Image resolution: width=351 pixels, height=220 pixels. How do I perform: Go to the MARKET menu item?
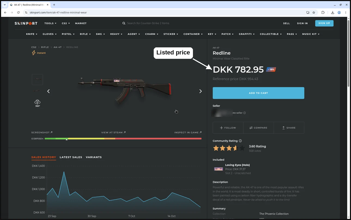(81, 23)
